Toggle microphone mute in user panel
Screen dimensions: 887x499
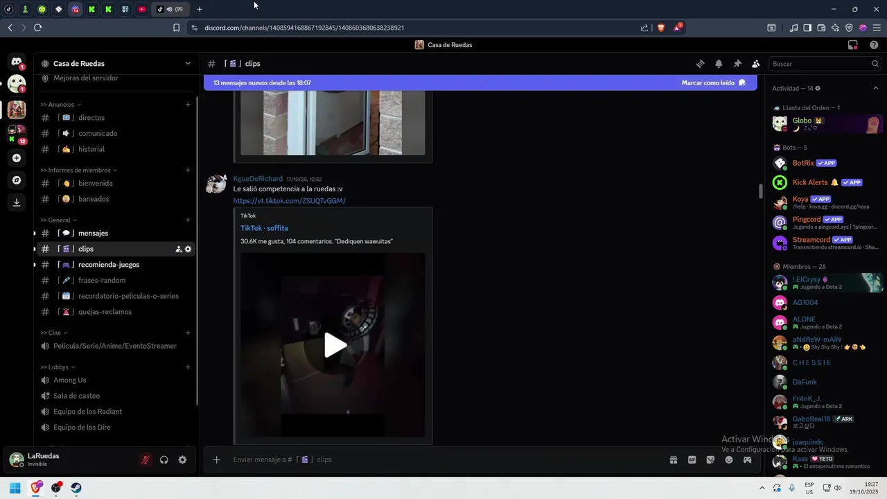click(x=146, y=459)
